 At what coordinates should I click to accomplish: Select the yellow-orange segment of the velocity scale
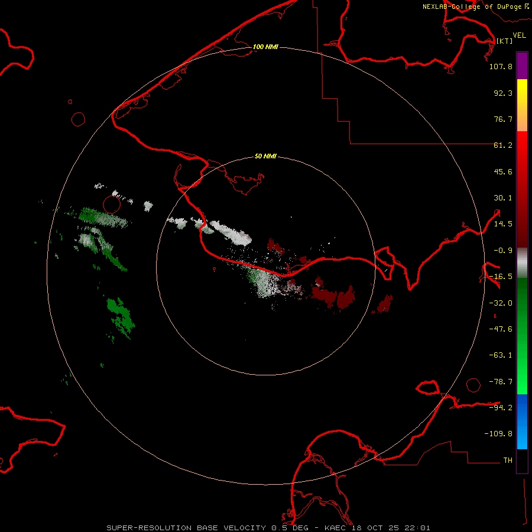pos(522,105)
